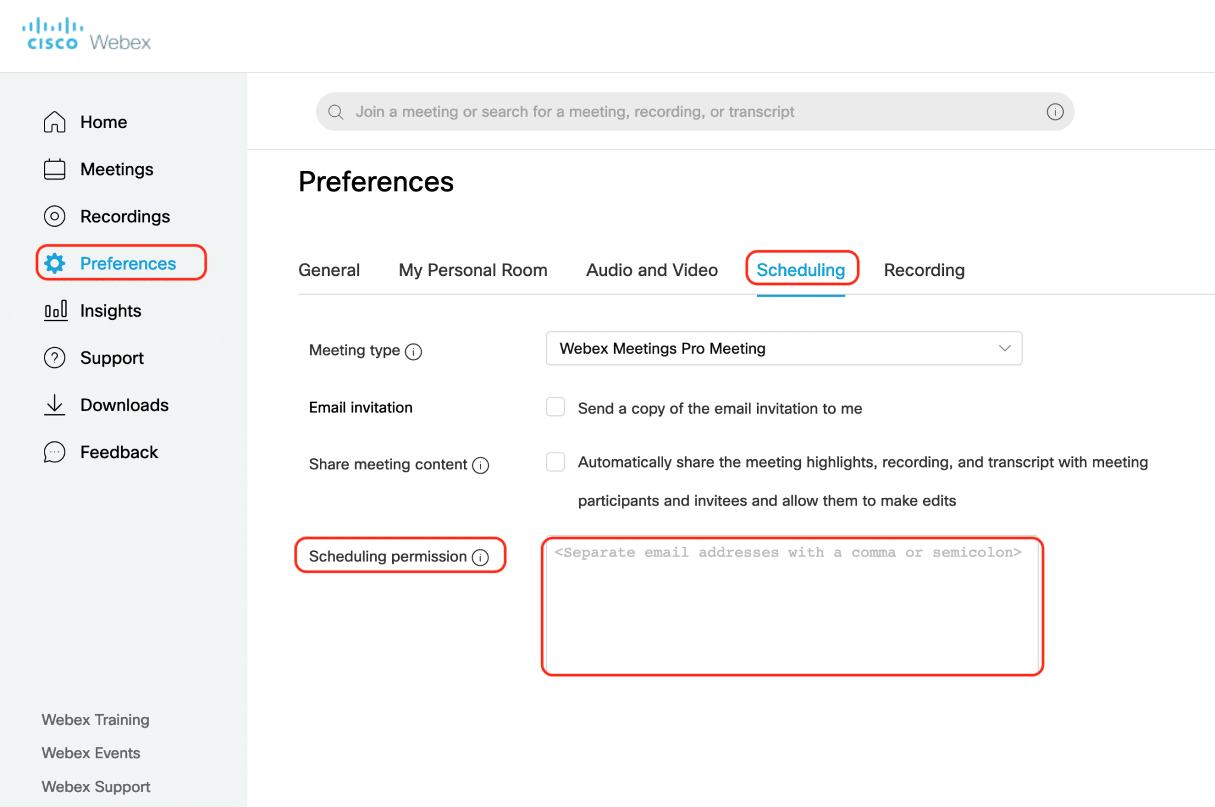Select the Preferences gear icon
This screenshot has height=807, width=1215.
[54, 263]
